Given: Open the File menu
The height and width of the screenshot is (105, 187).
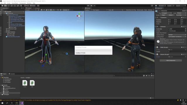Looking at the screenshot, I should (x=1, y=3).
